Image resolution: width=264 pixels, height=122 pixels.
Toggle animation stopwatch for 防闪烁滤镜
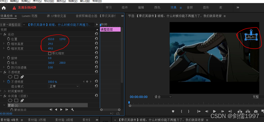click(9, 67)
